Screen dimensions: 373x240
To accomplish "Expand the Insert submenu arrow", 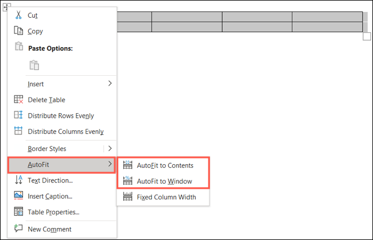I will (x=110, y=84).
